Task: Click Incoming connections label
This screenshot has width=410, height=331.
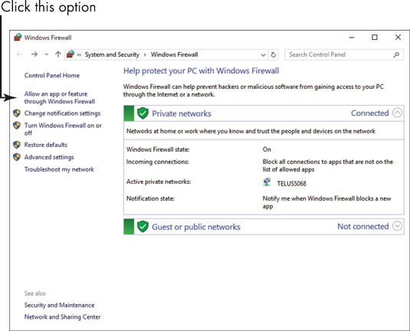Action: click(x=157, y=162)
